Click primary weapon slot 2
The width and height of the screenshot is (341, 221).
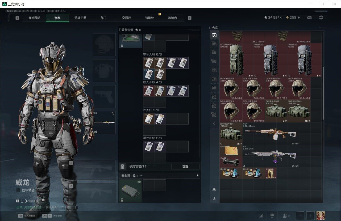[x=92, y=193]
